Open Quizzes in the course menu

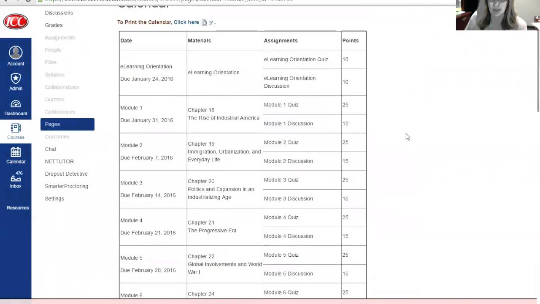[54, 99]
